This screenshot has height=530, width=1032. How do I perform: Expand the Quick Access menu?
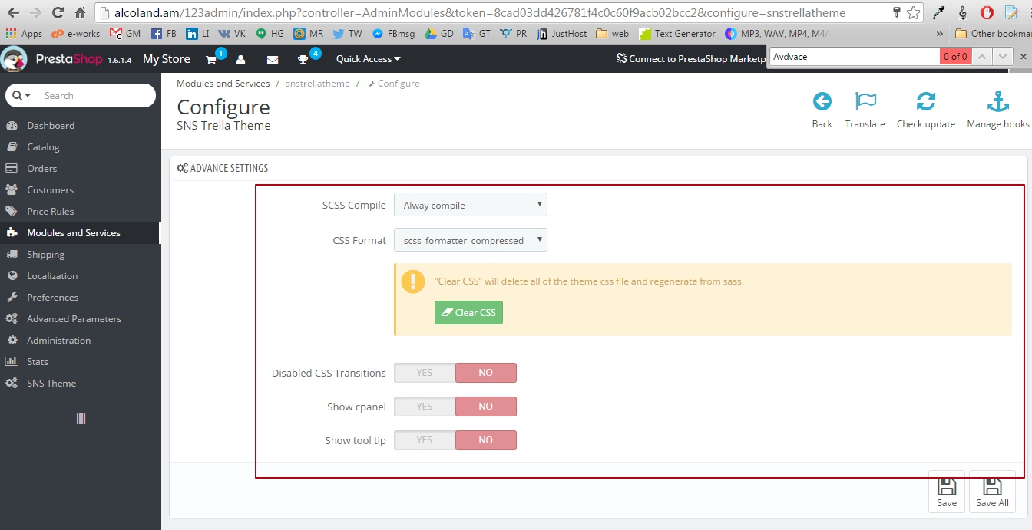[368, 59]
